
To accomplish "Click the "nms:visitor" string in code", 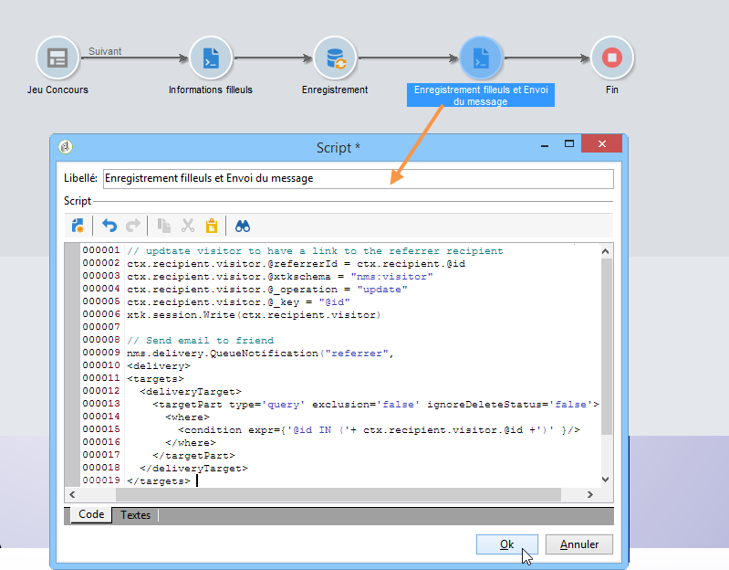I will coord(392,277).
